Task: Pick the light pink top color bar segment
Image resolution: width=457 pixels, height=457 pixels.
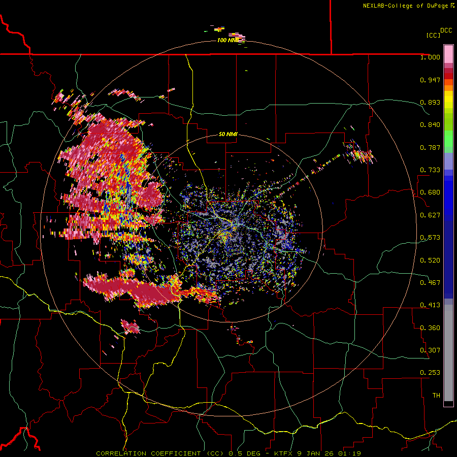Action: [x=448, y=54]
